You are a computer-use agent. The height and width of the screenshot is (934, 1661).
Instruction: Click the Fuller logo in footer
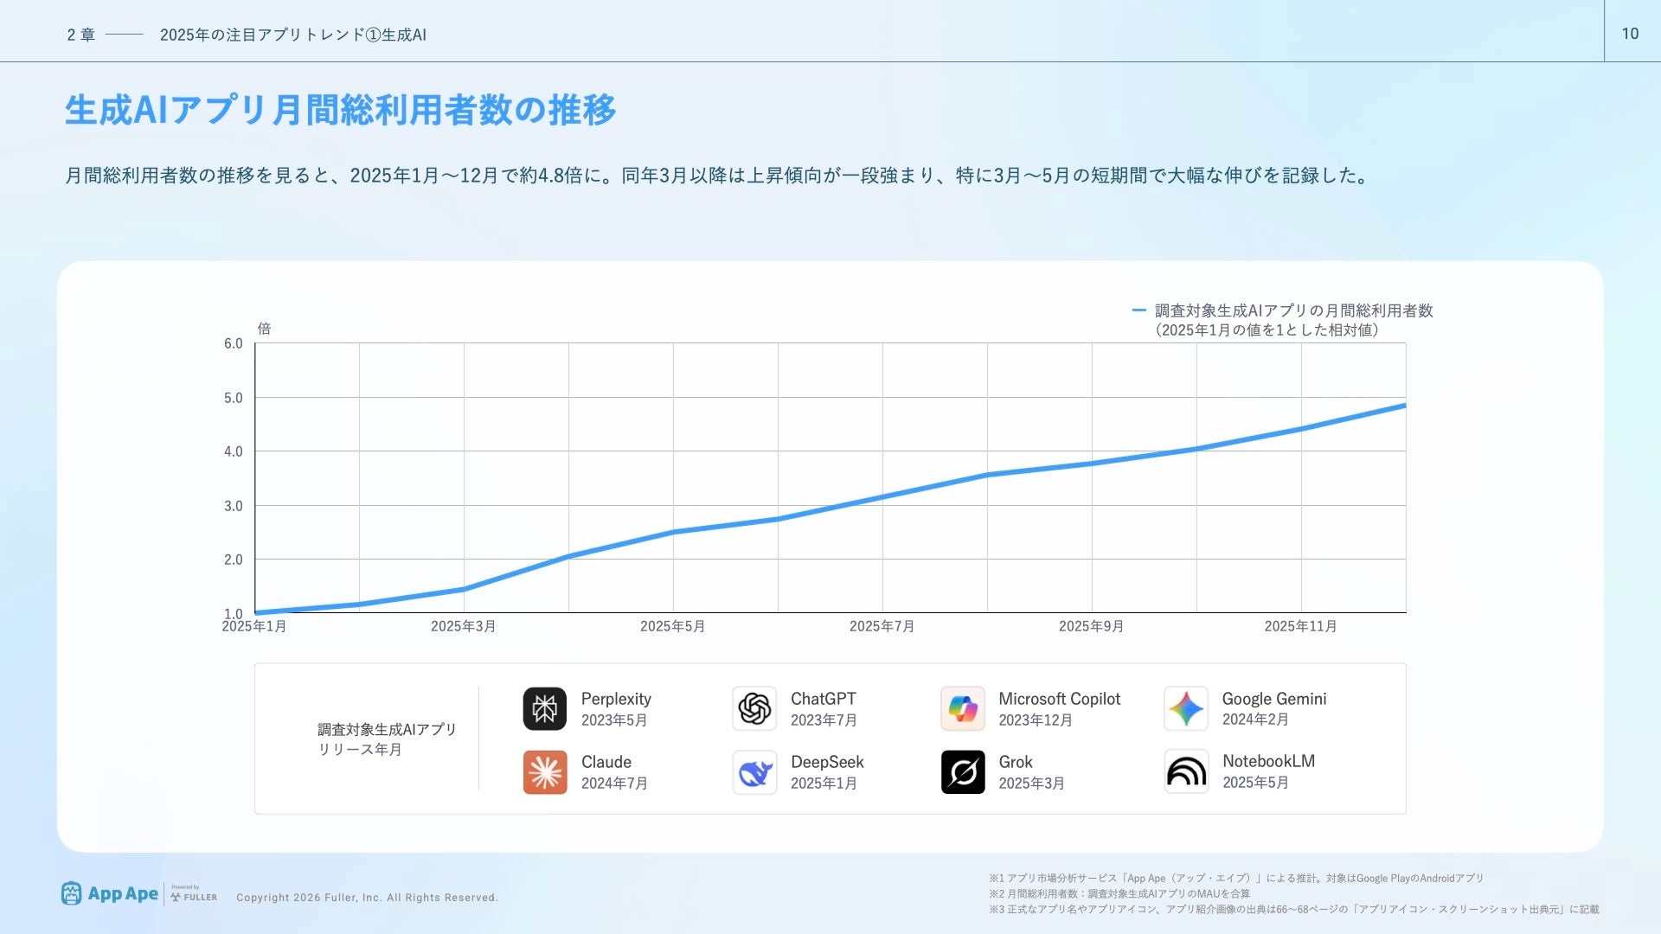pos(194,895)
